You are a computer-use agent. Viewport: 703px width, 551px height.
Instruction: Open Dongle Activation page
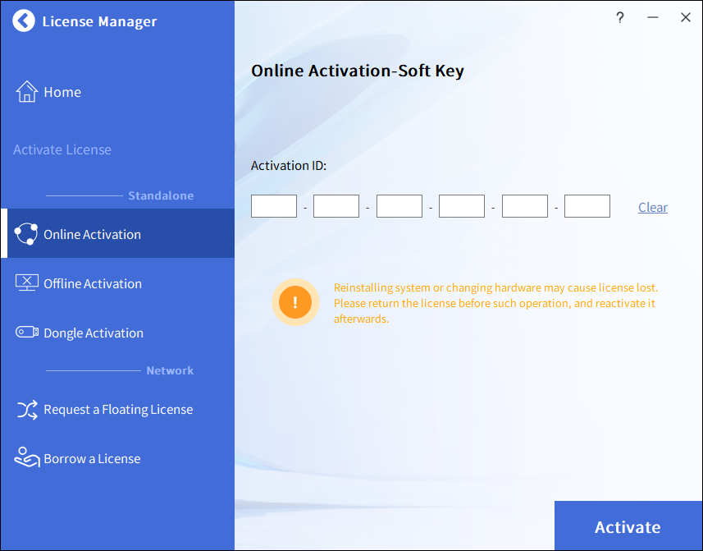click(x=94, y=333)
